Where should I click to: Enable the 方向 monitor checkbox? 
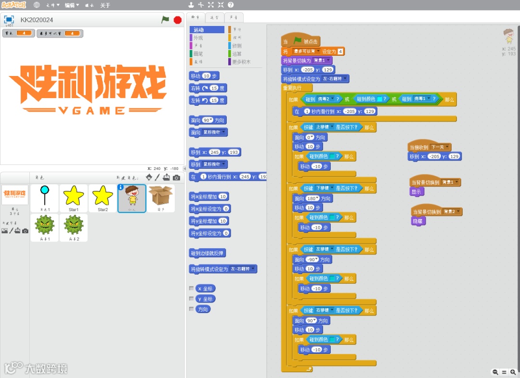click(191, 309)
